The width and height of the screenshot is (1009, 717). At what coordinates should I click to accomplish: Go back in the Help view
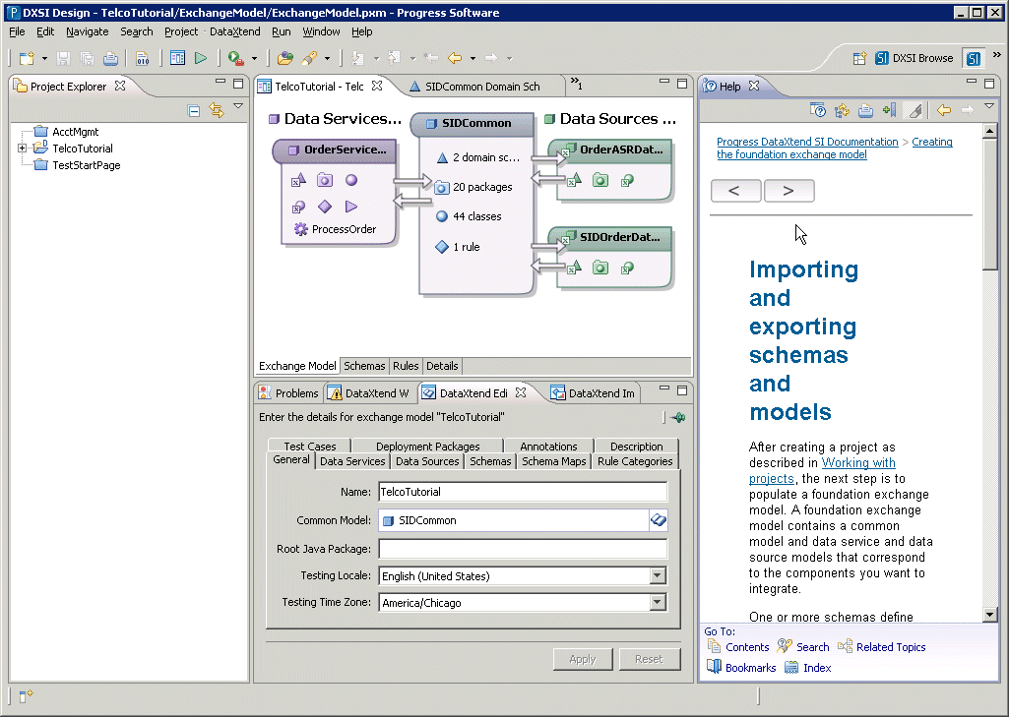point(944,110)
